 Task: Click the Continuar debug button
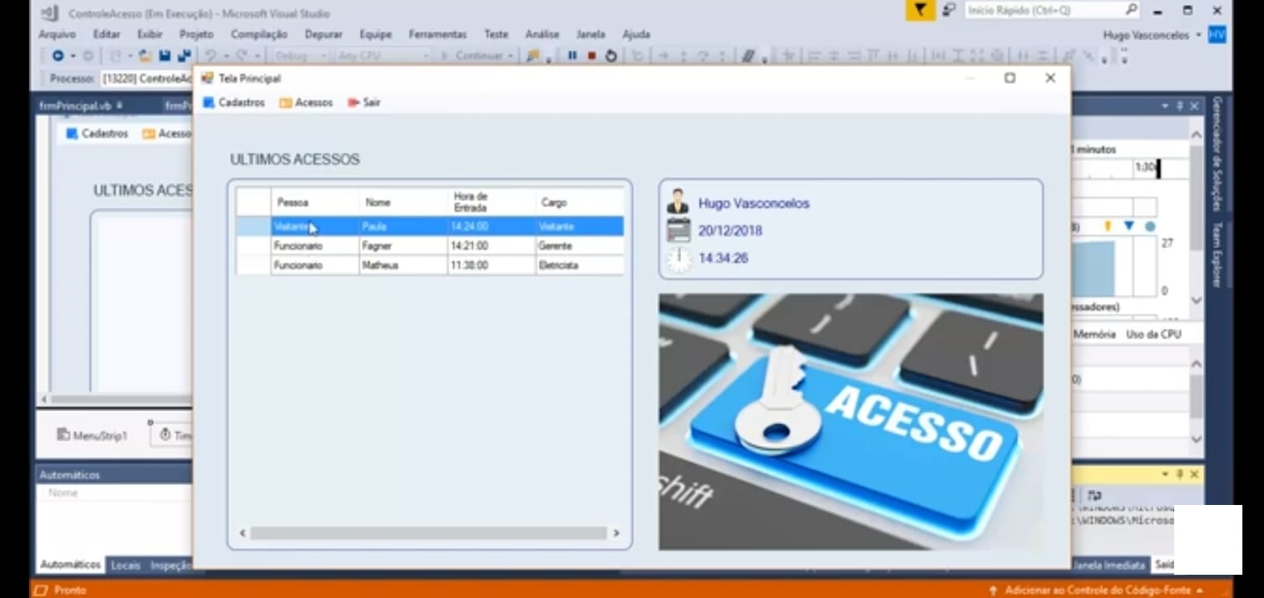477,56
